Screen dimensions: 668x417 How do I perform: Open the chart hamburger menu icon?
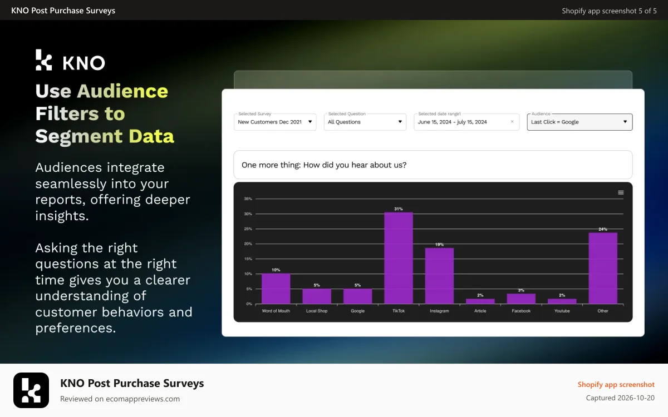click(x=621, y=192)
